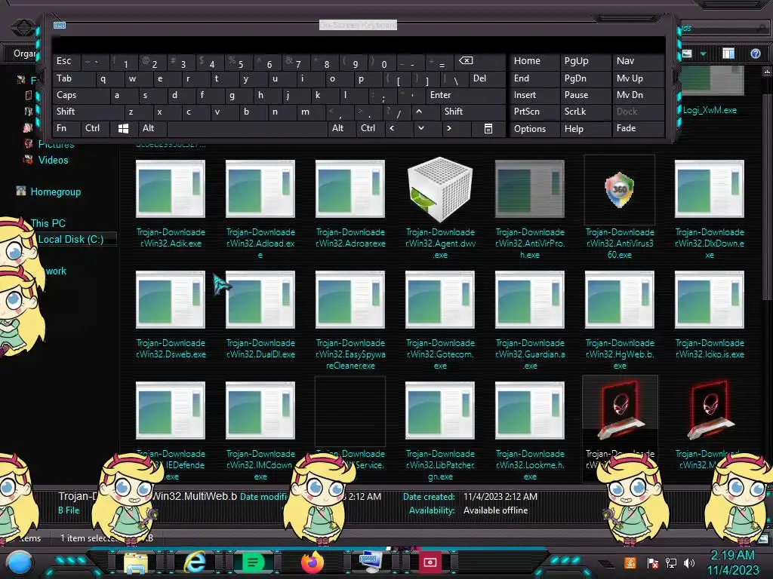The image size is (773, 579).
Task: Select Trojan-Downloader.Win32.Gotecom.exe icon
Action: [x=440, y=299]
